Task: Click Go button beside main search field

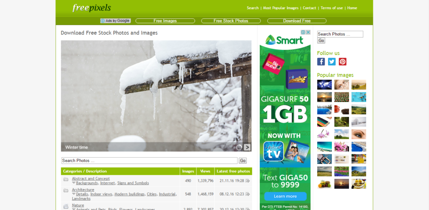Action: pos(243,161)
